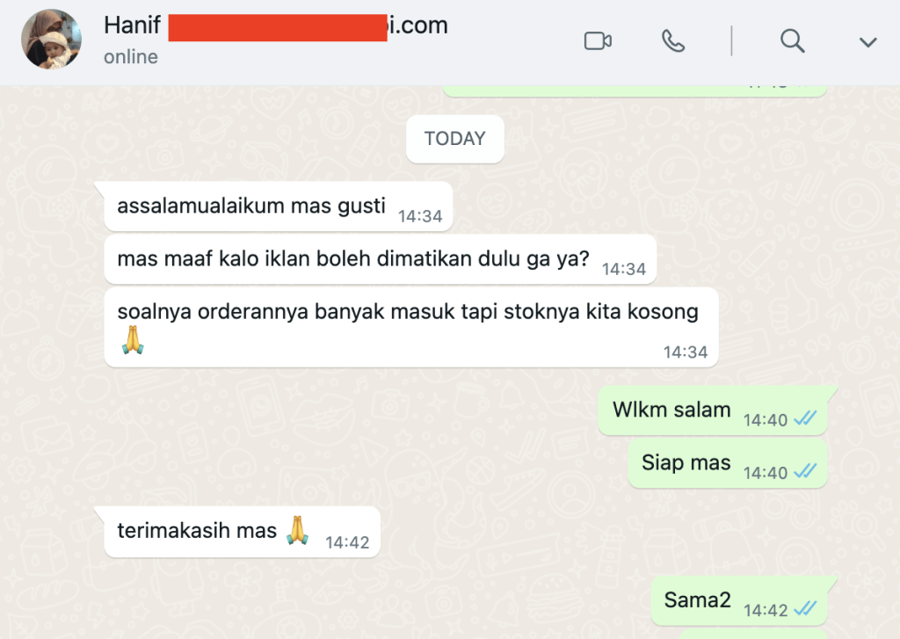Select the 'stoknya kita kosong' message bubble

[x=411, y=327]
